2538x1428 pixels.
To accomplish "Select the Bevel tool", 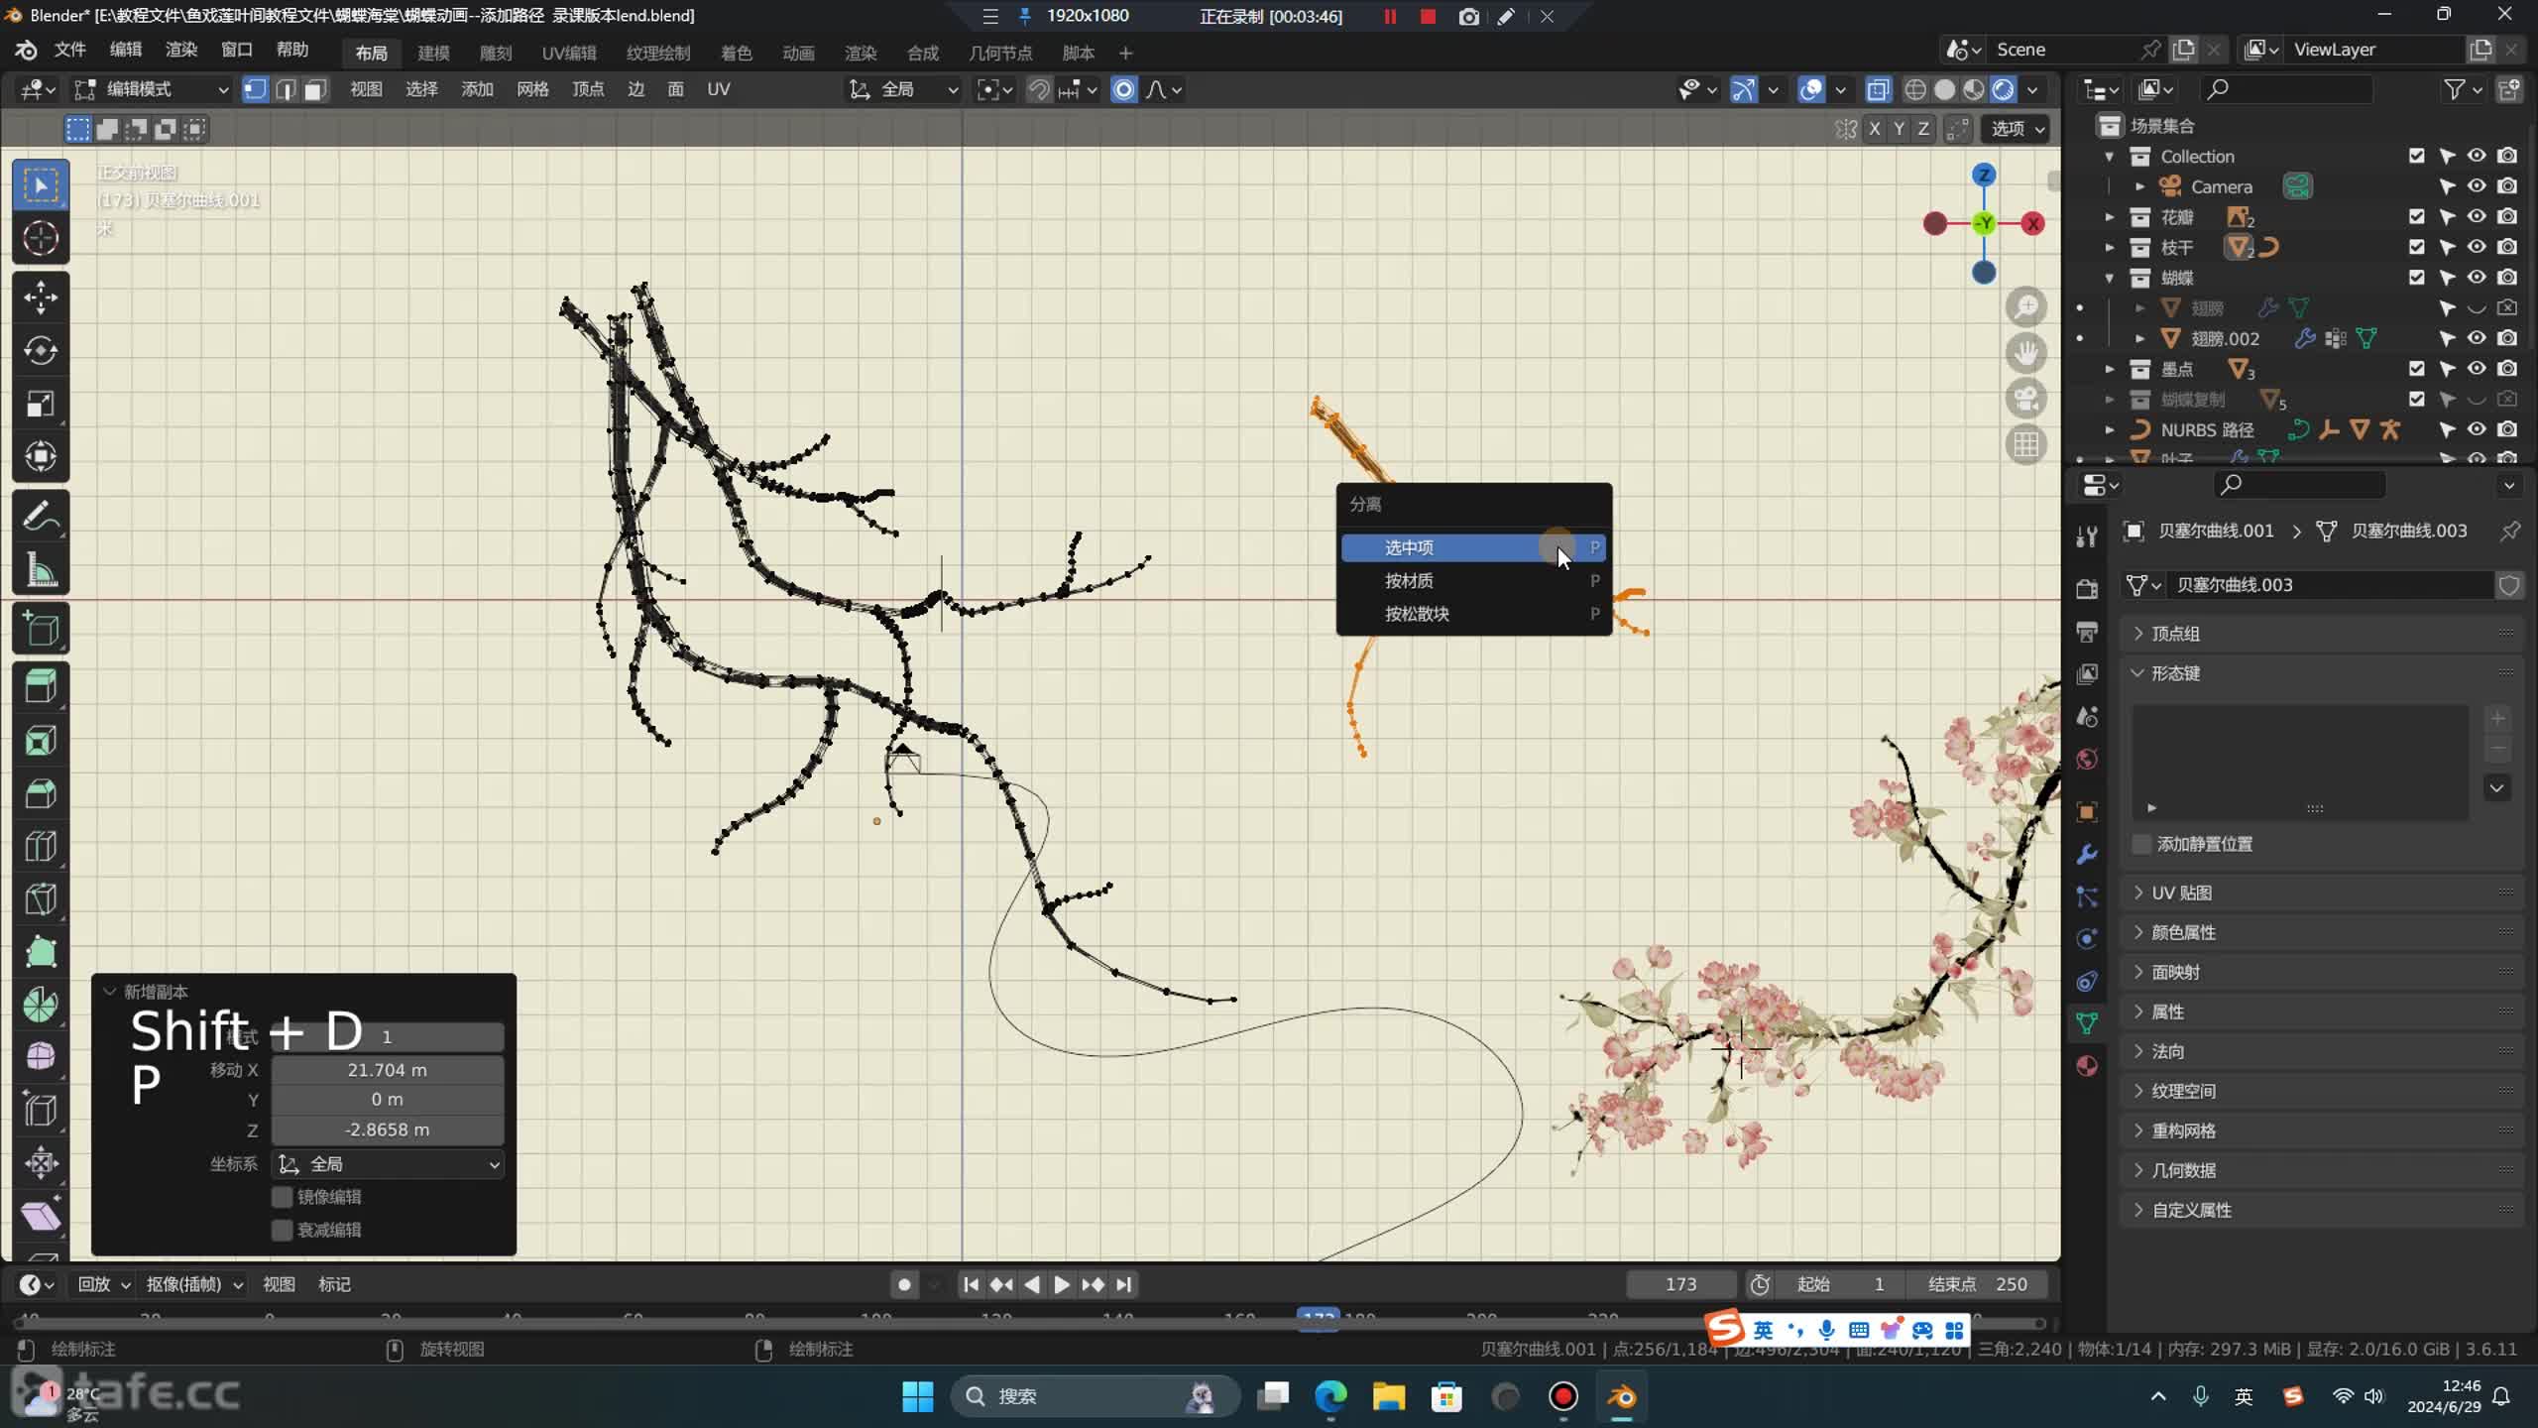I will pyautogui.click(x=41, y=793).
